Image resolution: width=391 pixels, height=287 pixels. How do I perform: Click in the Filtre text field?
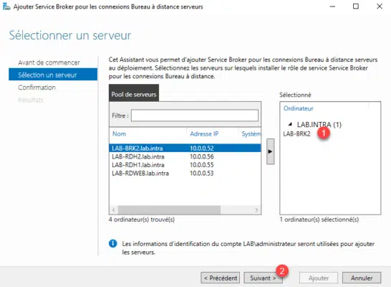tap(195, 116)
